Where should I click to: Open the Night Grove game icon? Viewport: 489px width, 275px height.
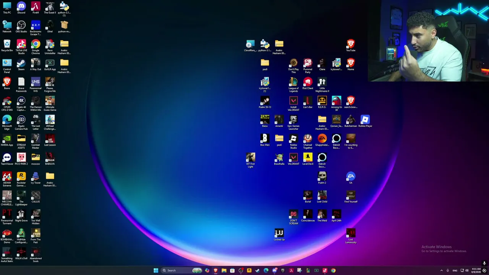(x=21, y=216)
